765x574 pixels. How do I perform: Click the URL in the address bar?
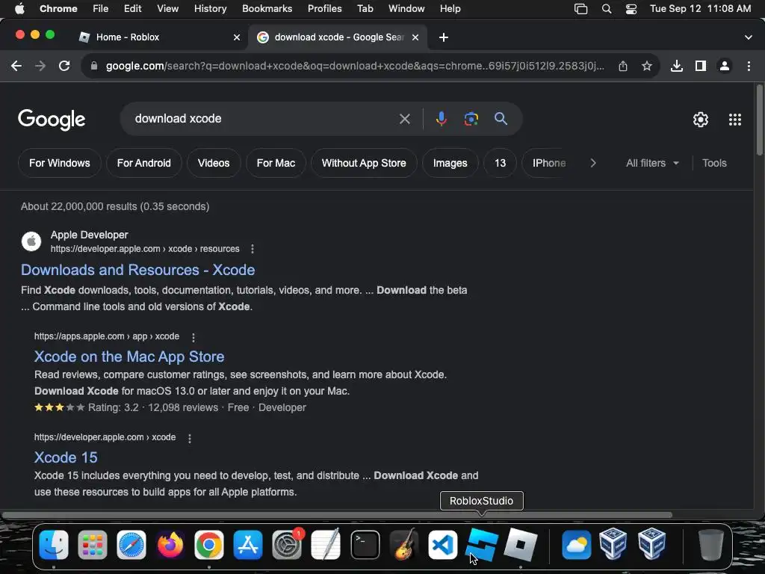[x=355, y=66]
